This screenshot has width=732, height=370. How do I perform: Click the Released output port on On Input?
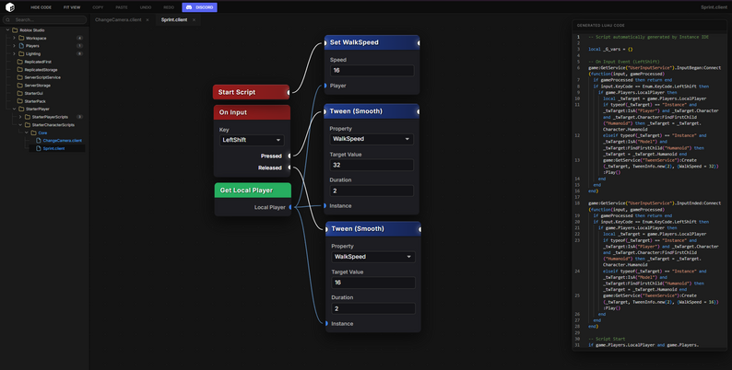click(289, 168)
